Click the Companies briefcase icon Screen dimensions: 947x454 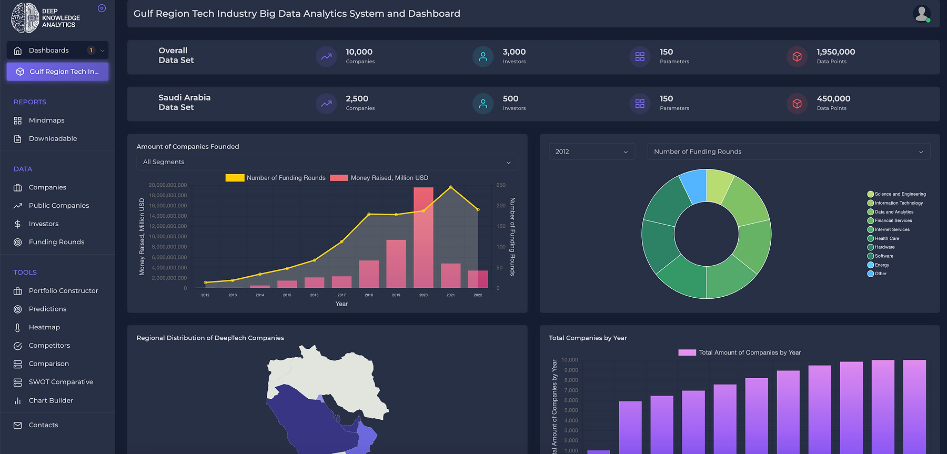(x=17, y=187)
